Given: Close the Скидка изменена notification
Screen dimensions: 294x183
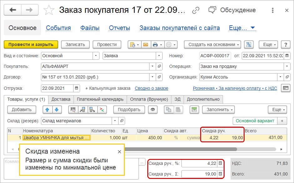Looking at the screenshot, I should [119, 152].
